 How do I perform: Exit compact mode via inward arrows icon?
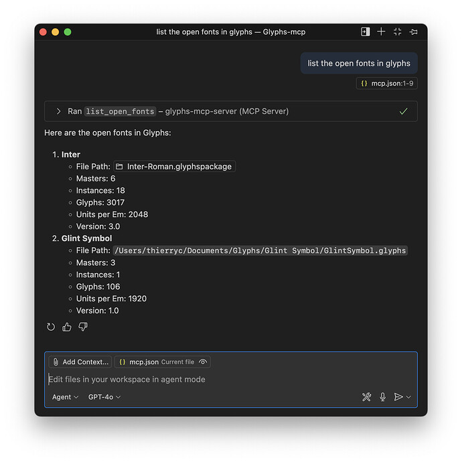397,31
